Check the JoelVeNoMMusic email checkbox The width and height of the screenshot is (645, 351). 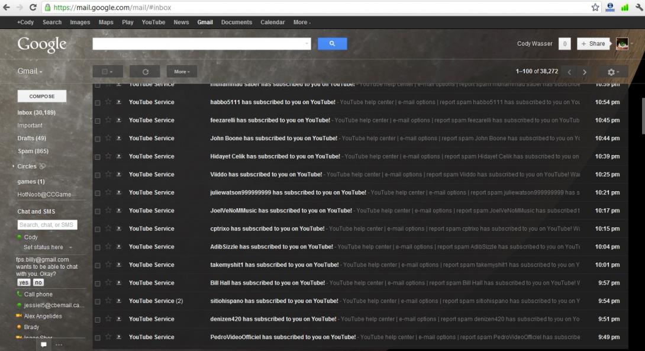98,211
